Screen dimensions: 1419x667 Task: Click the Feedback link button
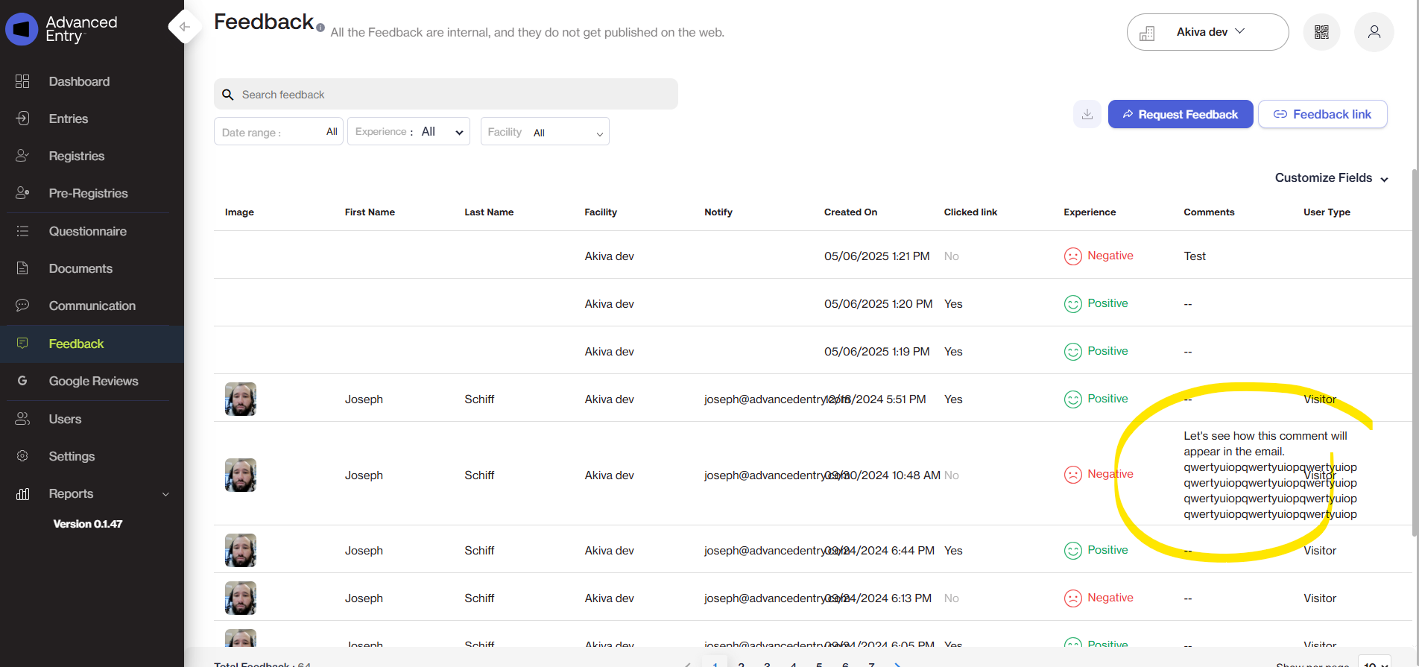point(1322,114)
